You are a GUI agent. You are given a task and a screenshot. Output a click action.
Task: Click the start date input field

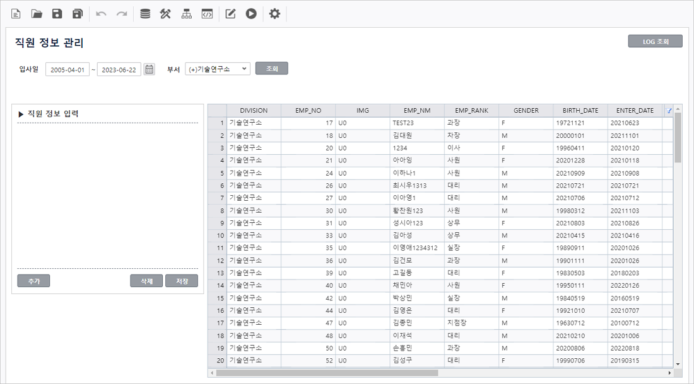[x=68, y=69]
